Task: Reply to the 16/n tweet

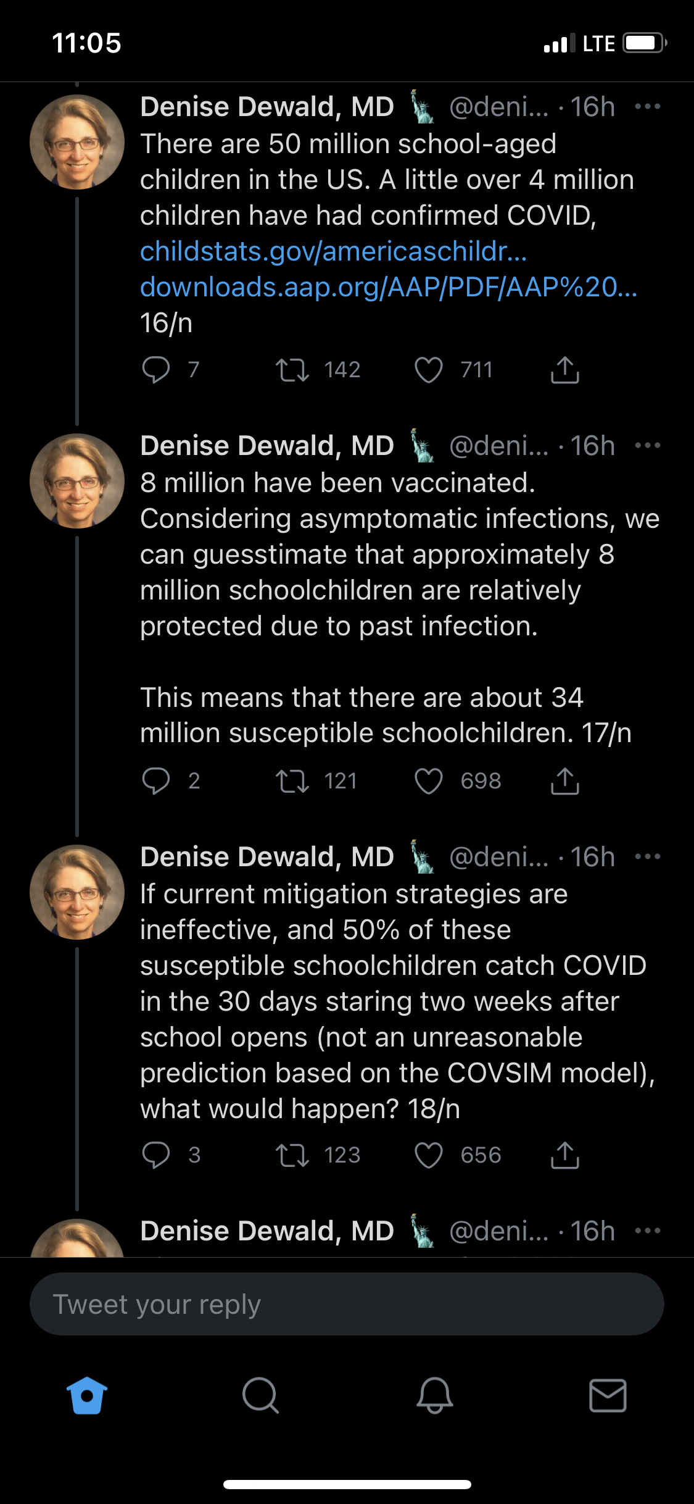Action: [x=156, y=370]
